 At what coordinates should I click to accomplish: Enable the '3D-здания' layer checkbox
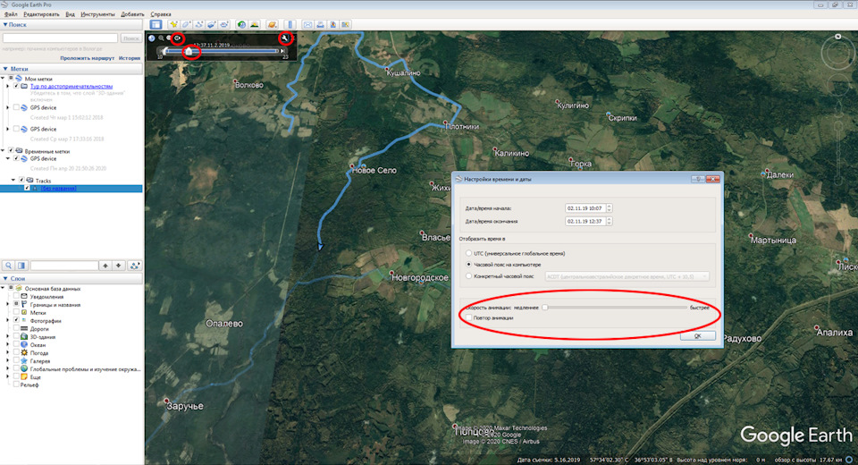(16, 337)
